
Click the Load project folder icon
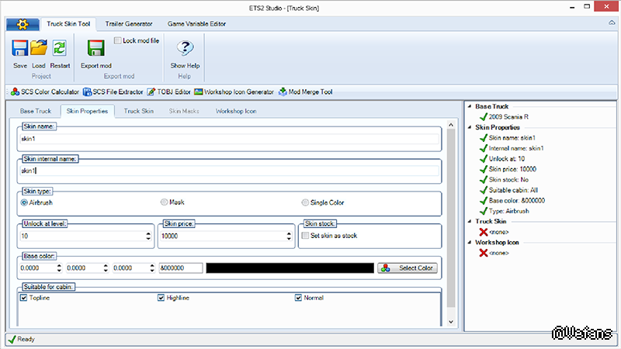point(39,50)
